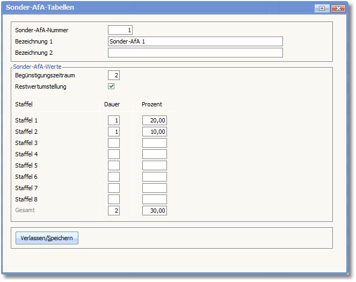The width and height of the screenshot is (356, 282).
Task: Click the Sonder-AfA-Nummer input field
Action: coord(120,30)
